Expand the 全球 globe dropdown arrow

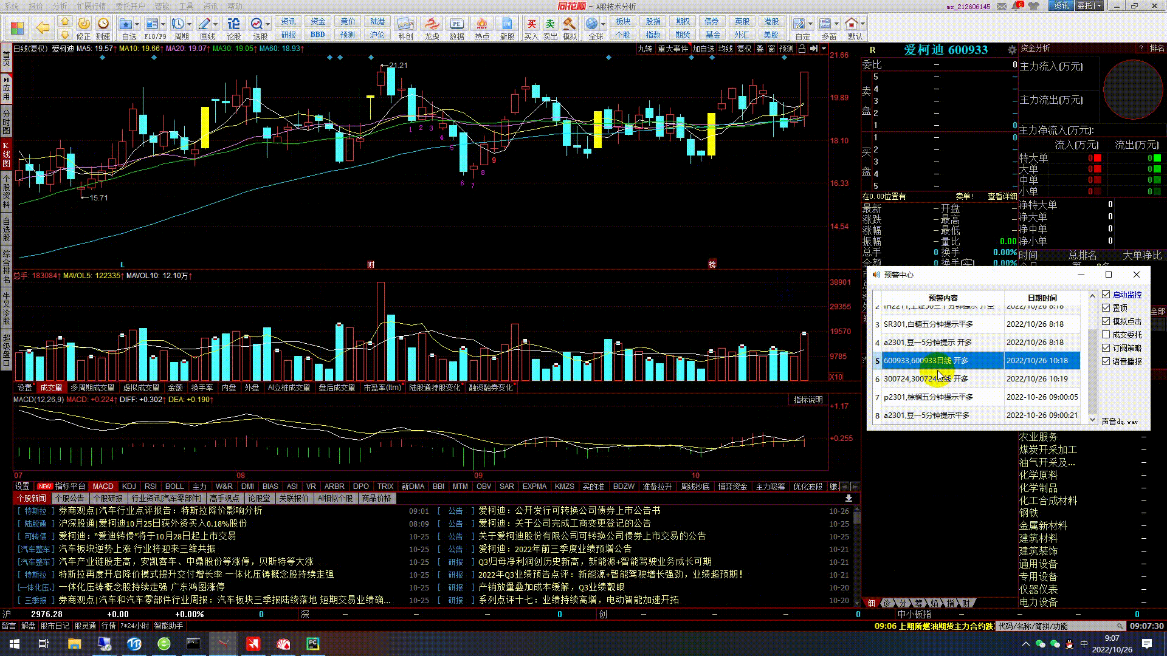point(603,24)
